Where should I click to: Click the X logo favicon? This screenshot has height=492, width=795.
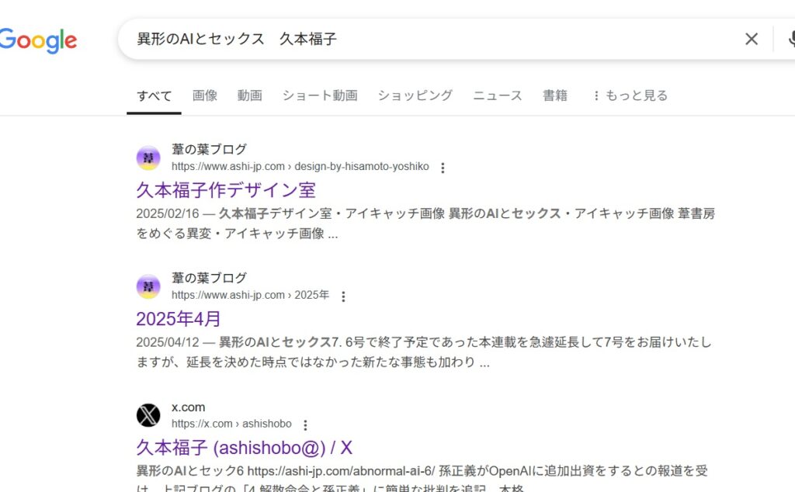[x=148, y=415]
